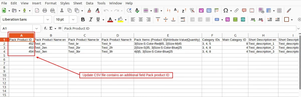Align cell content to bottom
This screenshot has height=97, width=301.
(x=173, y=19)
